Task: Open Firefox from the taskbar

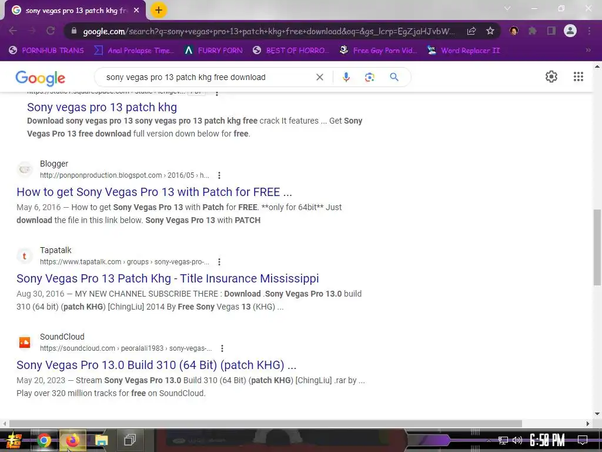Action: [x=72, y=440]
